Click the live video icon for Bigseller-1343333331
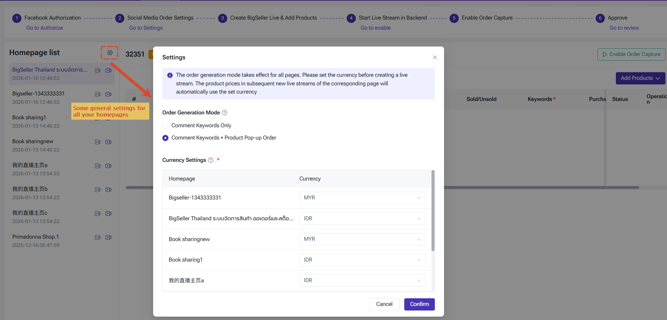667x320 pixels. point(108,94)
